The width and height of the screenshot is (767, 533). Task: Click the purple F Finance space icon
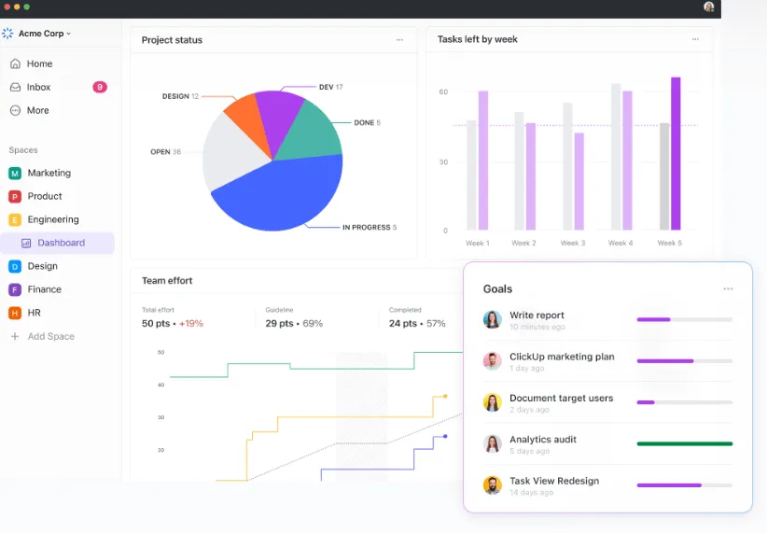click(x=15, y=289)
